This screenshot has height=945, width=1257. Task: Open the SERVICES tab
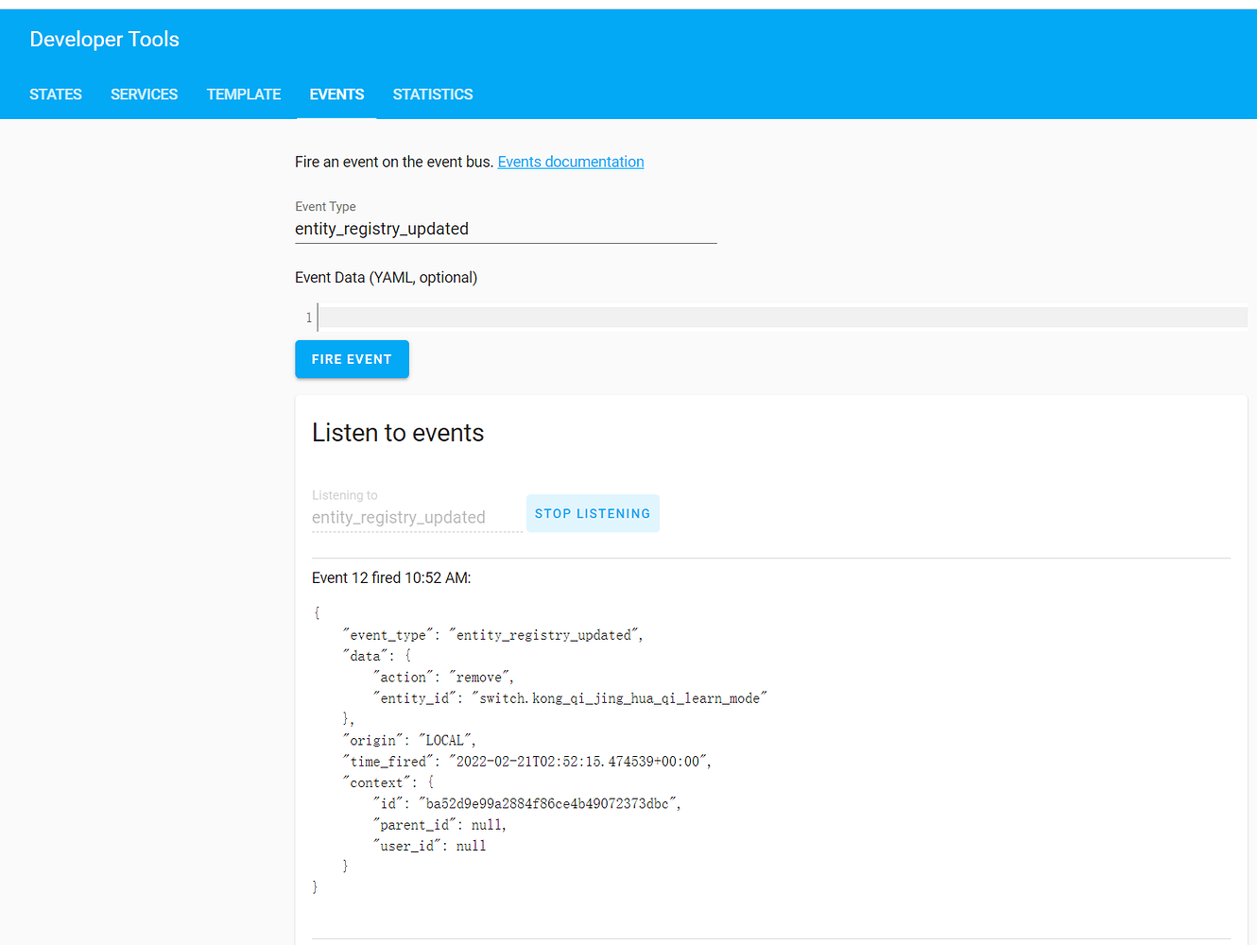[144, 94]
